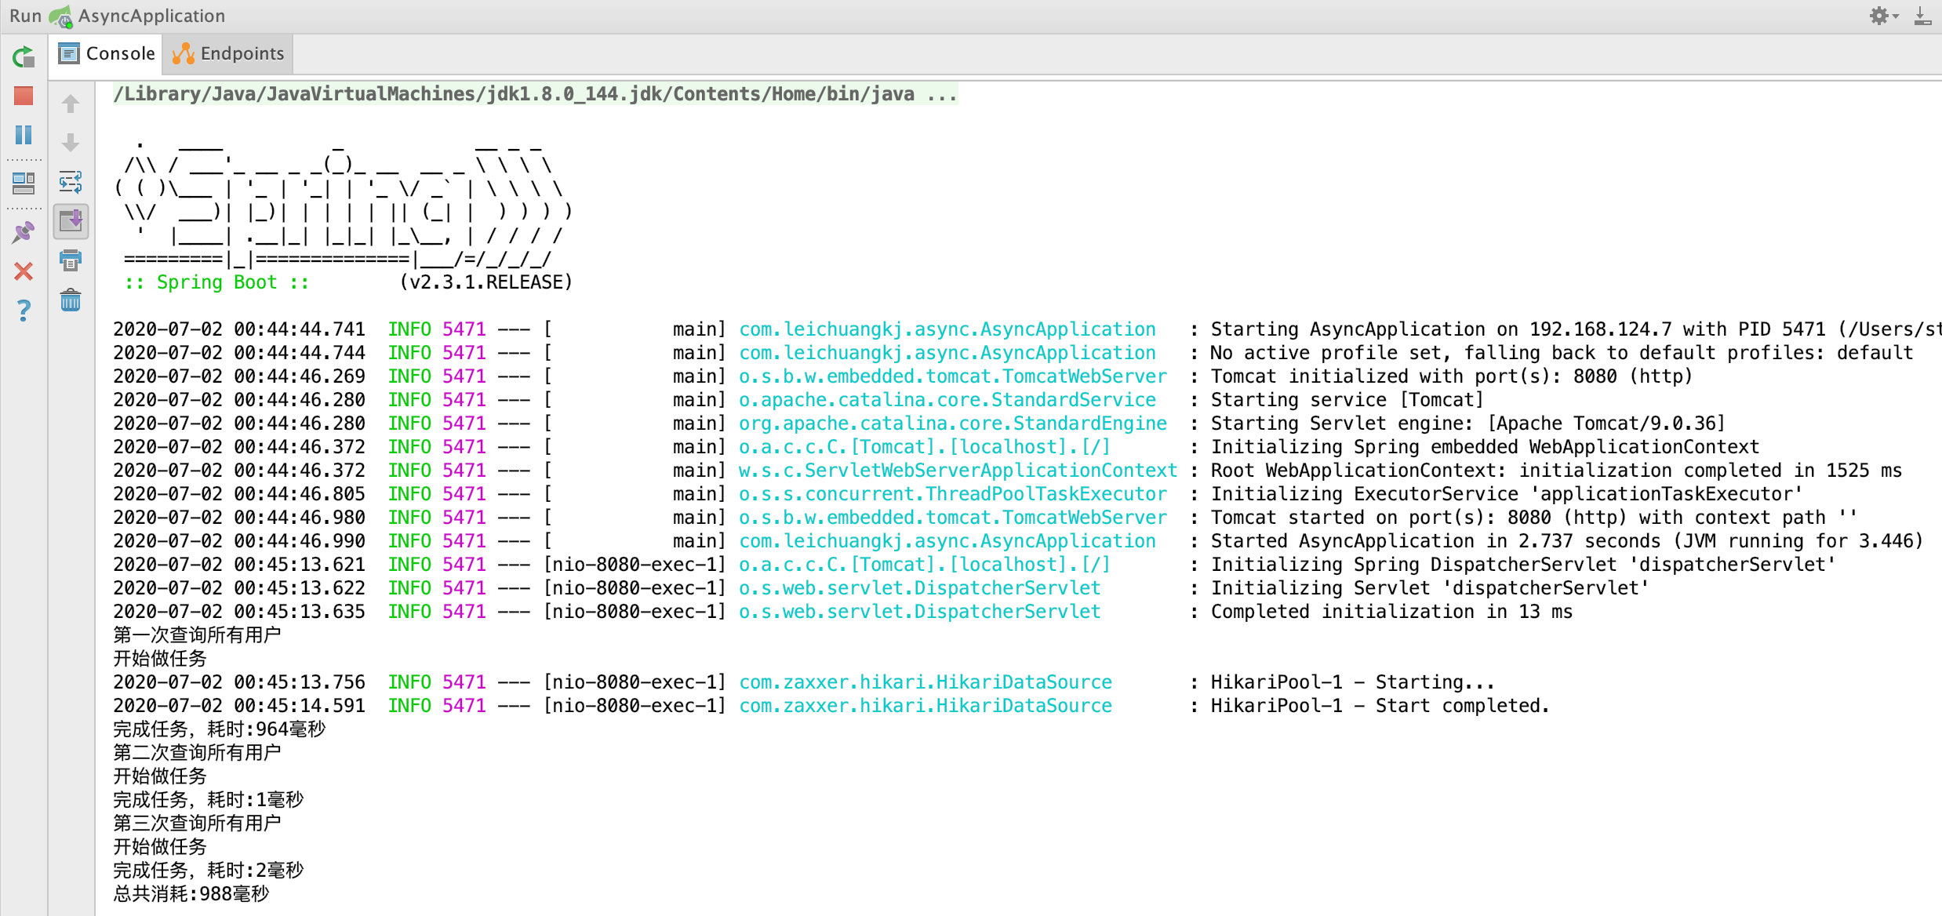Screen dimensions: 1942x916
Task: Pause the console output
Action: [24, 135]
